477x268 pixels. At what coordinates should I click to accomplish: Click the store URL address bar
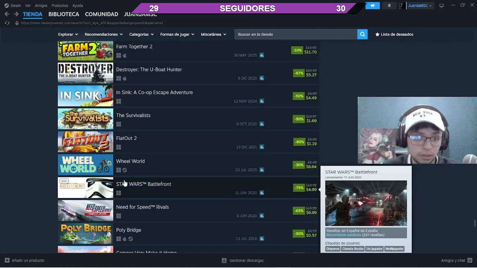pos(92,23)
